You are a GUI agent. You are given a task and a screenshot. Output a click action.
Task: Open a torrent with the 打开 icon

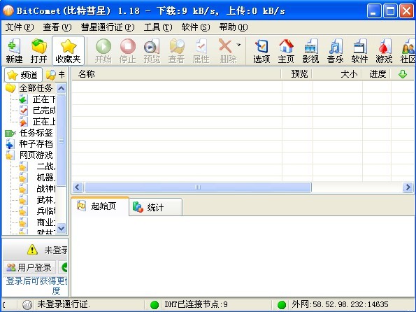pos(38,51)
